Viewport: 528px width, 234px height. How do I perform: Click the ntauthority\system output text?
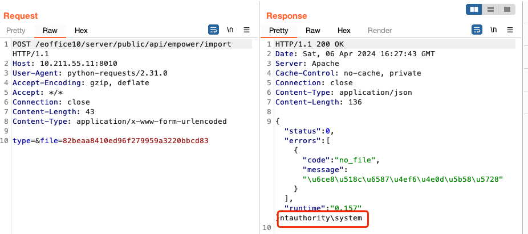coord(321,218)
